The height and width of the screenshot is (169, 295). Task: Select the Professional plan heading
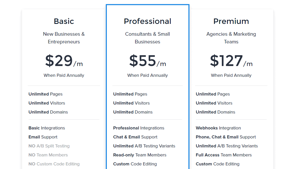[x=147, y=21]
